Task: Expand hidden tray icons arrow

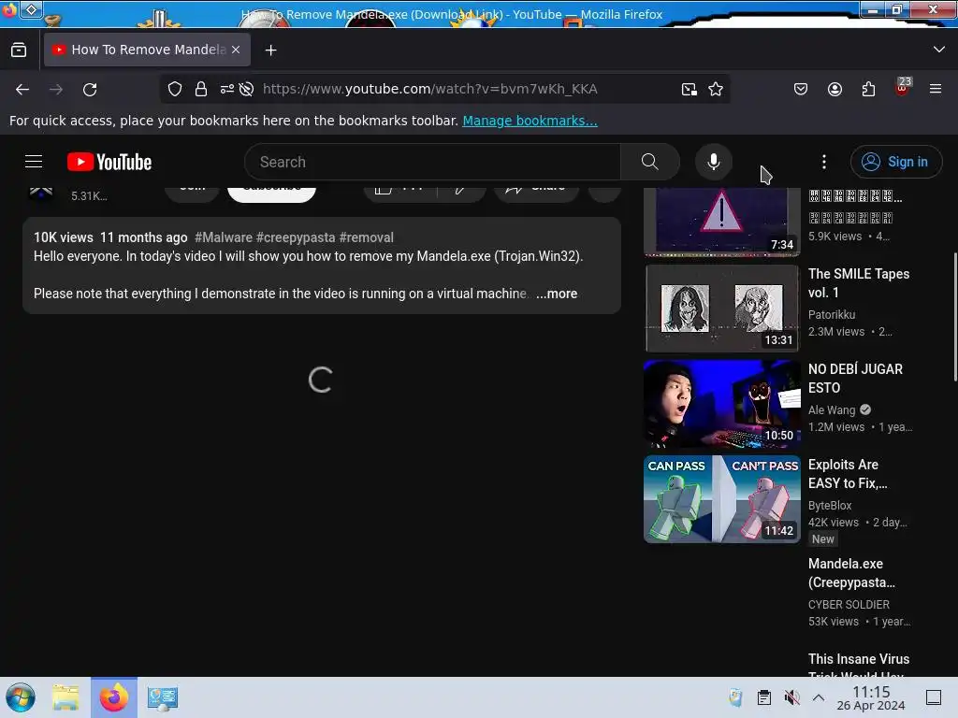Action: 819,697
